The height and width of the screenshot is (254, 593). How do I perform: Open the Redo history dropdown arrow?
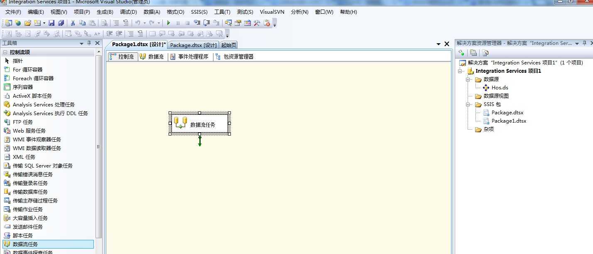pos(159,23)
